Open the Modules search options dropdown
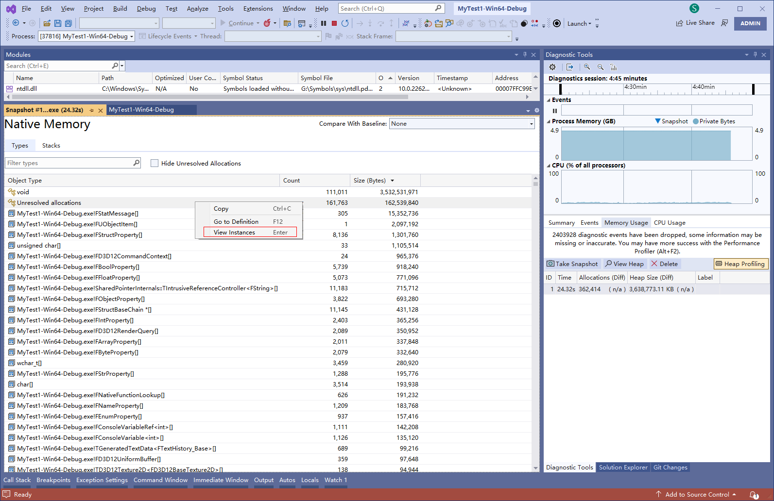Screen dimensions: 774x501 (x=122, y=66)
